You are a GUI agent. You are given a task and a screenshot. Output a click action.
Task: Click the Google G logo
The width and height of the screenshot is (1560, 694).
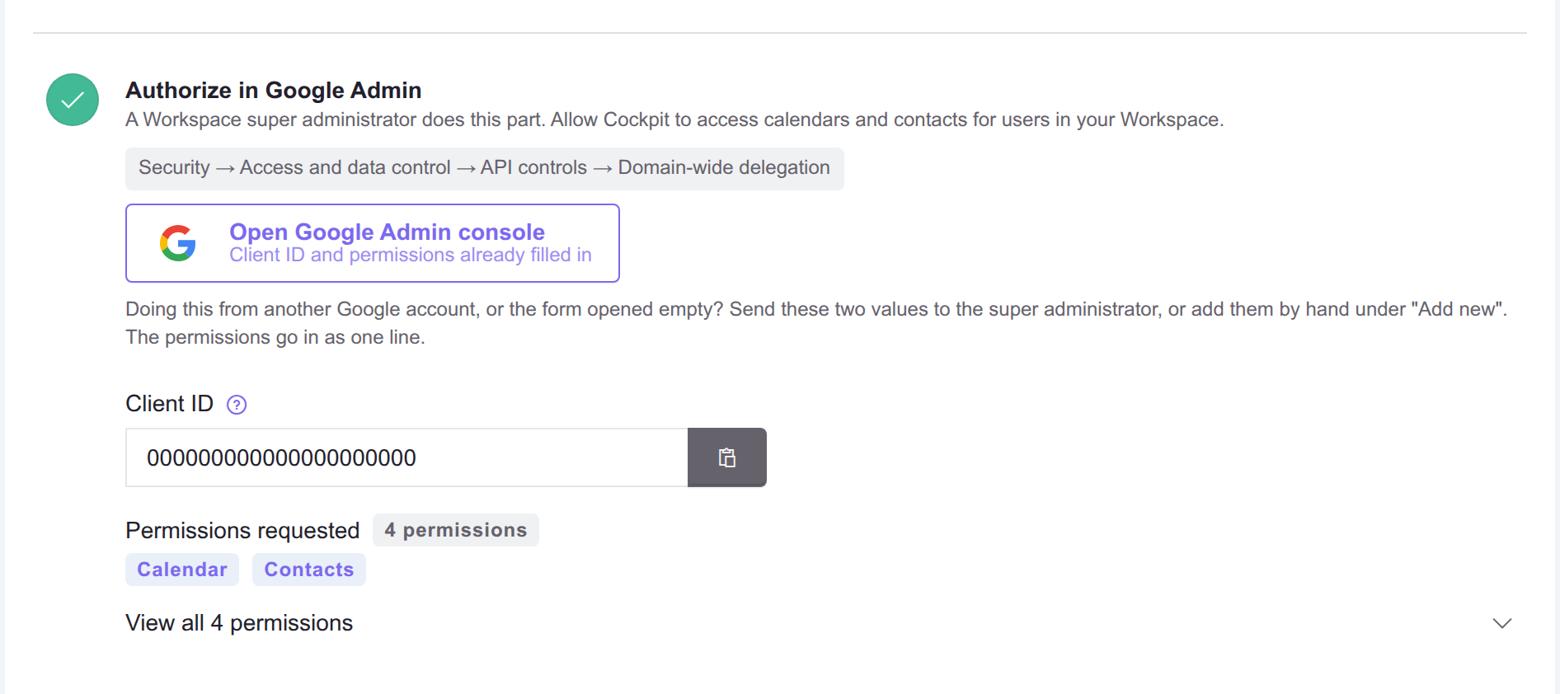[x=178, y=243]
